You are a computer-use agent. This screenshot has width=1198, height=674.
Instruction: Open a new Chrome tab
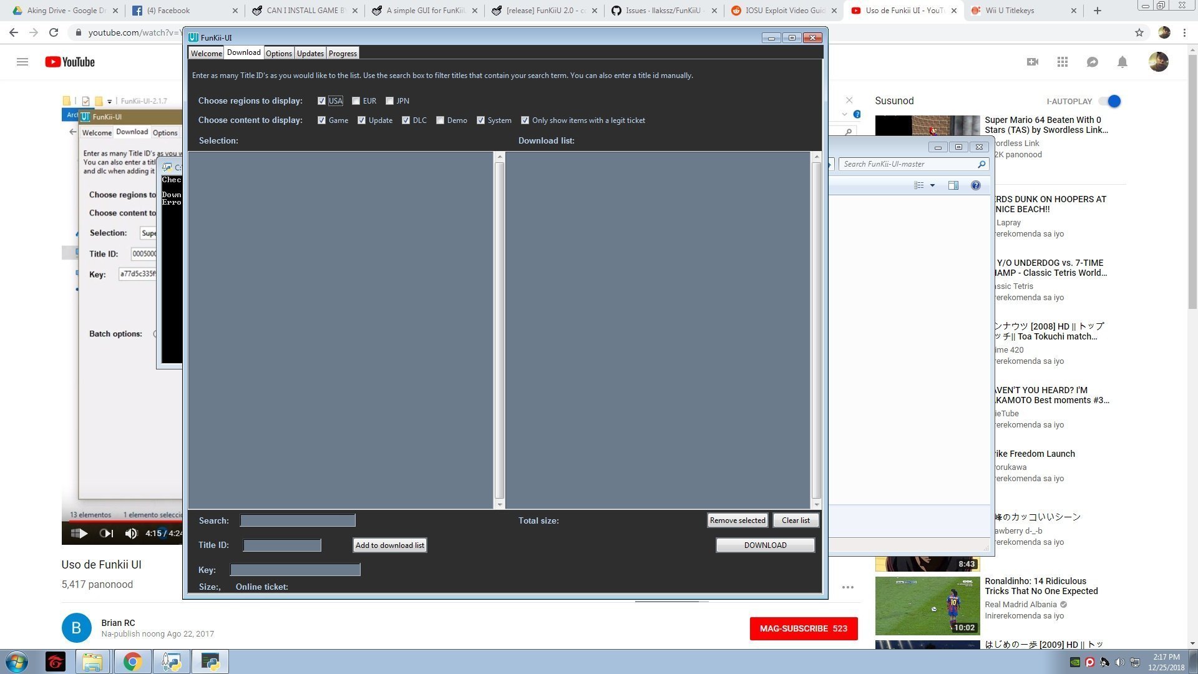point(1098,11)
